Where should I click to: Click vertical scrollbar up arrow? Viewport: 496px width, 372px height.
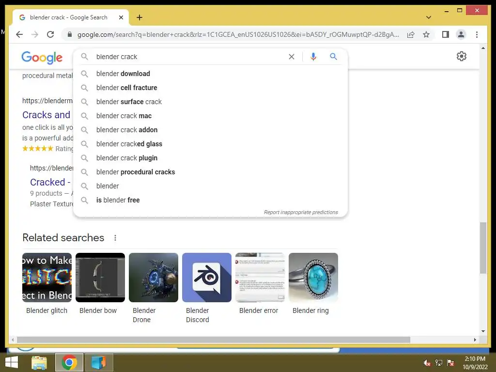(483, 48)
